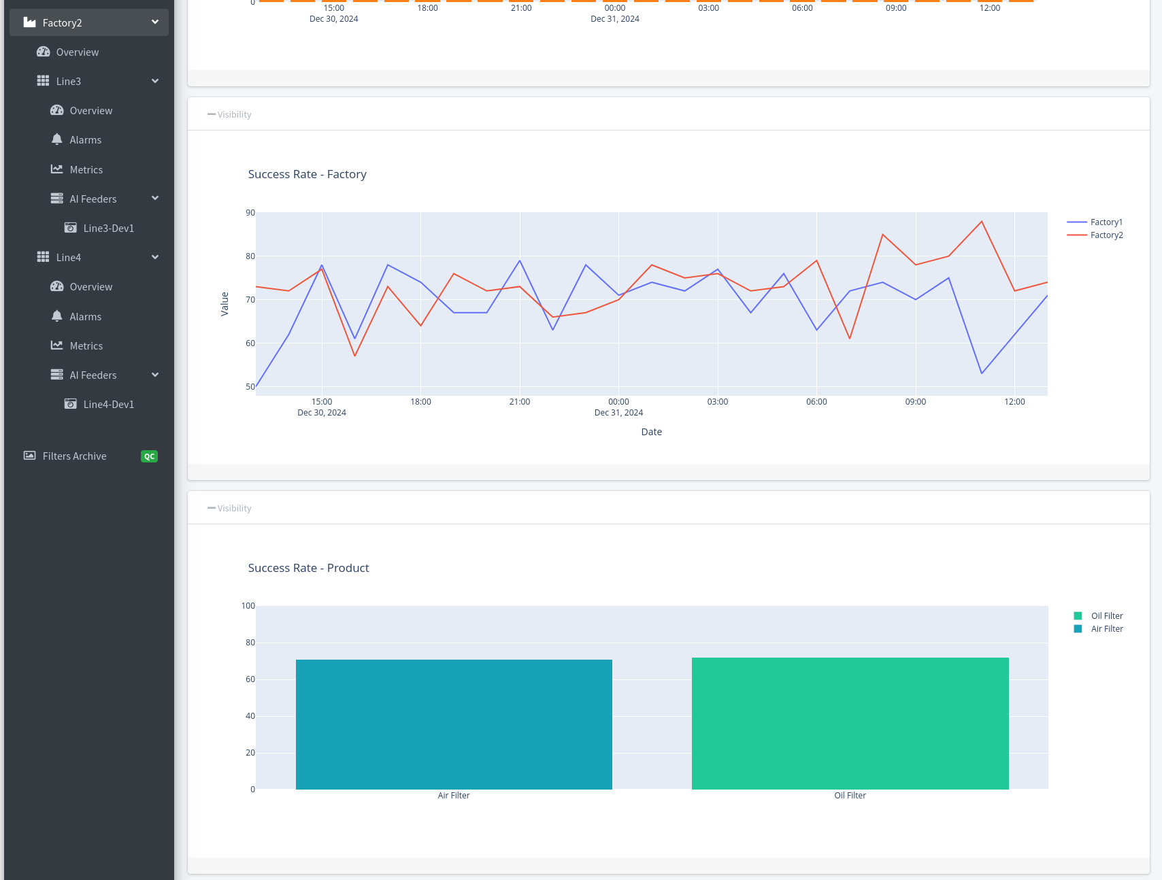1162x880 pixels.
Task: Click the Factory2 industry icon
Action: [29, 22]
